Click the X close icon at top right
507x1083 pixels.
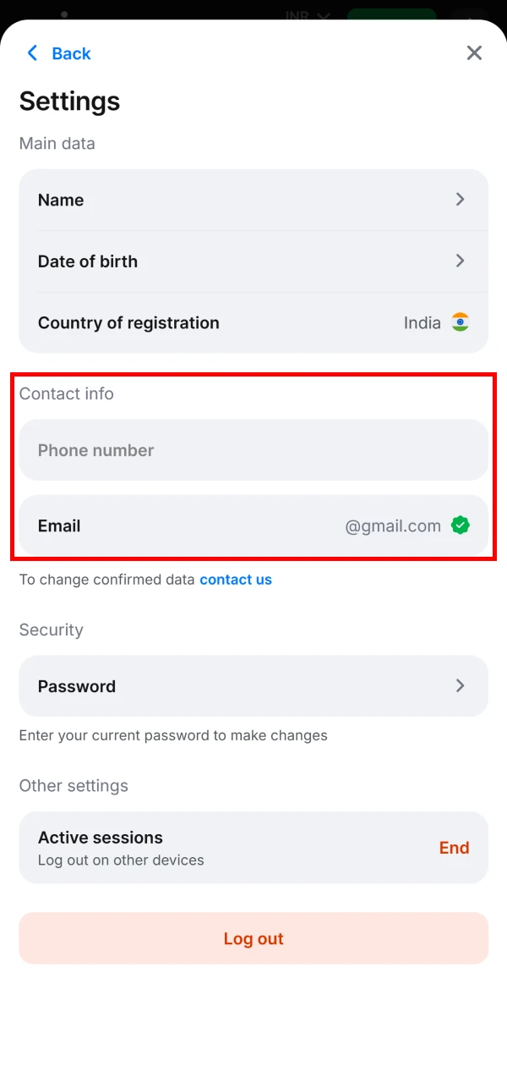point(474,52)
